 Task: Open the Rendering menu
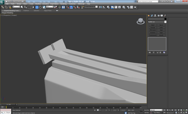tap(63, 4)
